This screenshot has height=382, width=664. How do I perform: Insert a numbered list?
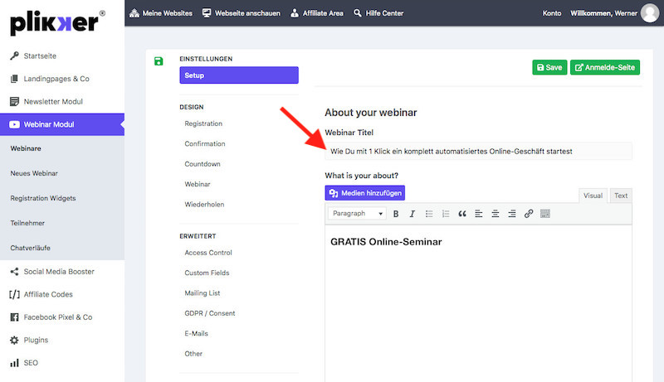tap(446, 214)
